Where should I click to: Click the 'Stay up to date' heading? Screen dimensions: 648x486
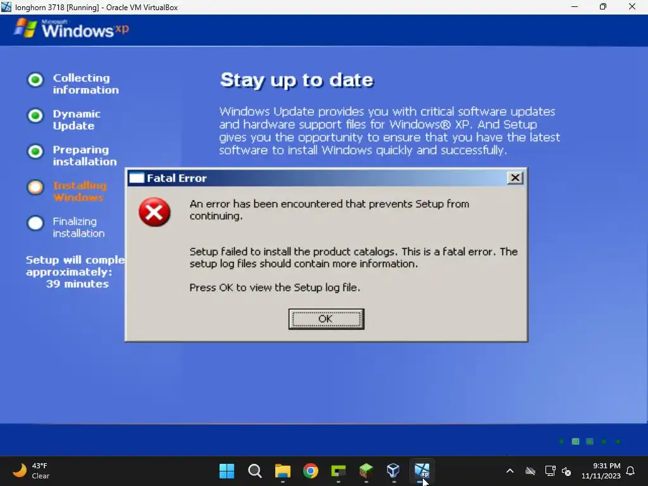[x=297, y=80]
